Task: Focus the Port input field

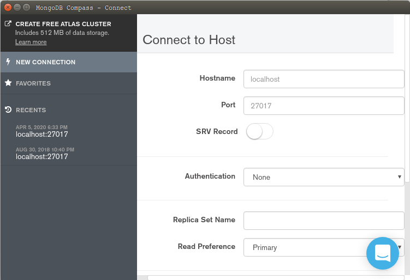Action: pyautogui.click(x=324, y=106)
